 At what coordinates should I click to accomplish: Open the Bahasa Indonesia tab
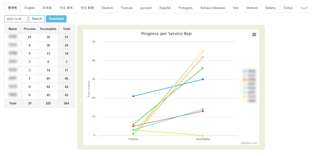tap(213, 8)
